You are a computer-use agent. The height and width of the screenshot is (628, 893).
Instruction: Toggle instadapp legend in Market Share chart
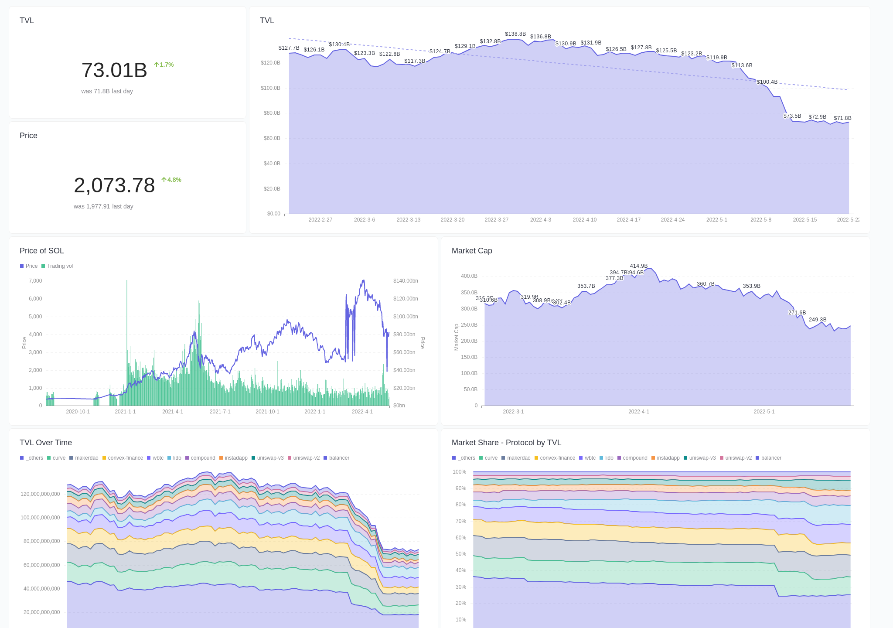(665, 458)
